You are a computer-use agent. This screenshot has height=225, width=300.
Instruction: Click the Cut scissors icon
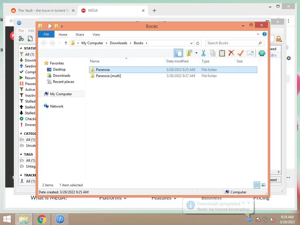tap(203, 53)
